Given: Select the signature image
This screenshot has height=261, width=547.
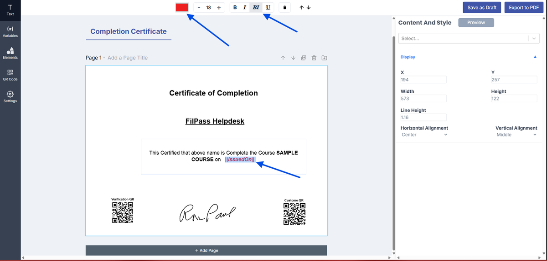Looking at the screenshot, I should pyautogui.click(x=208, y=213).
